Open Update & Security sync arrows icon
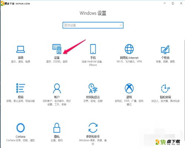Screen dimensions: 185x148 click(93, 128)
